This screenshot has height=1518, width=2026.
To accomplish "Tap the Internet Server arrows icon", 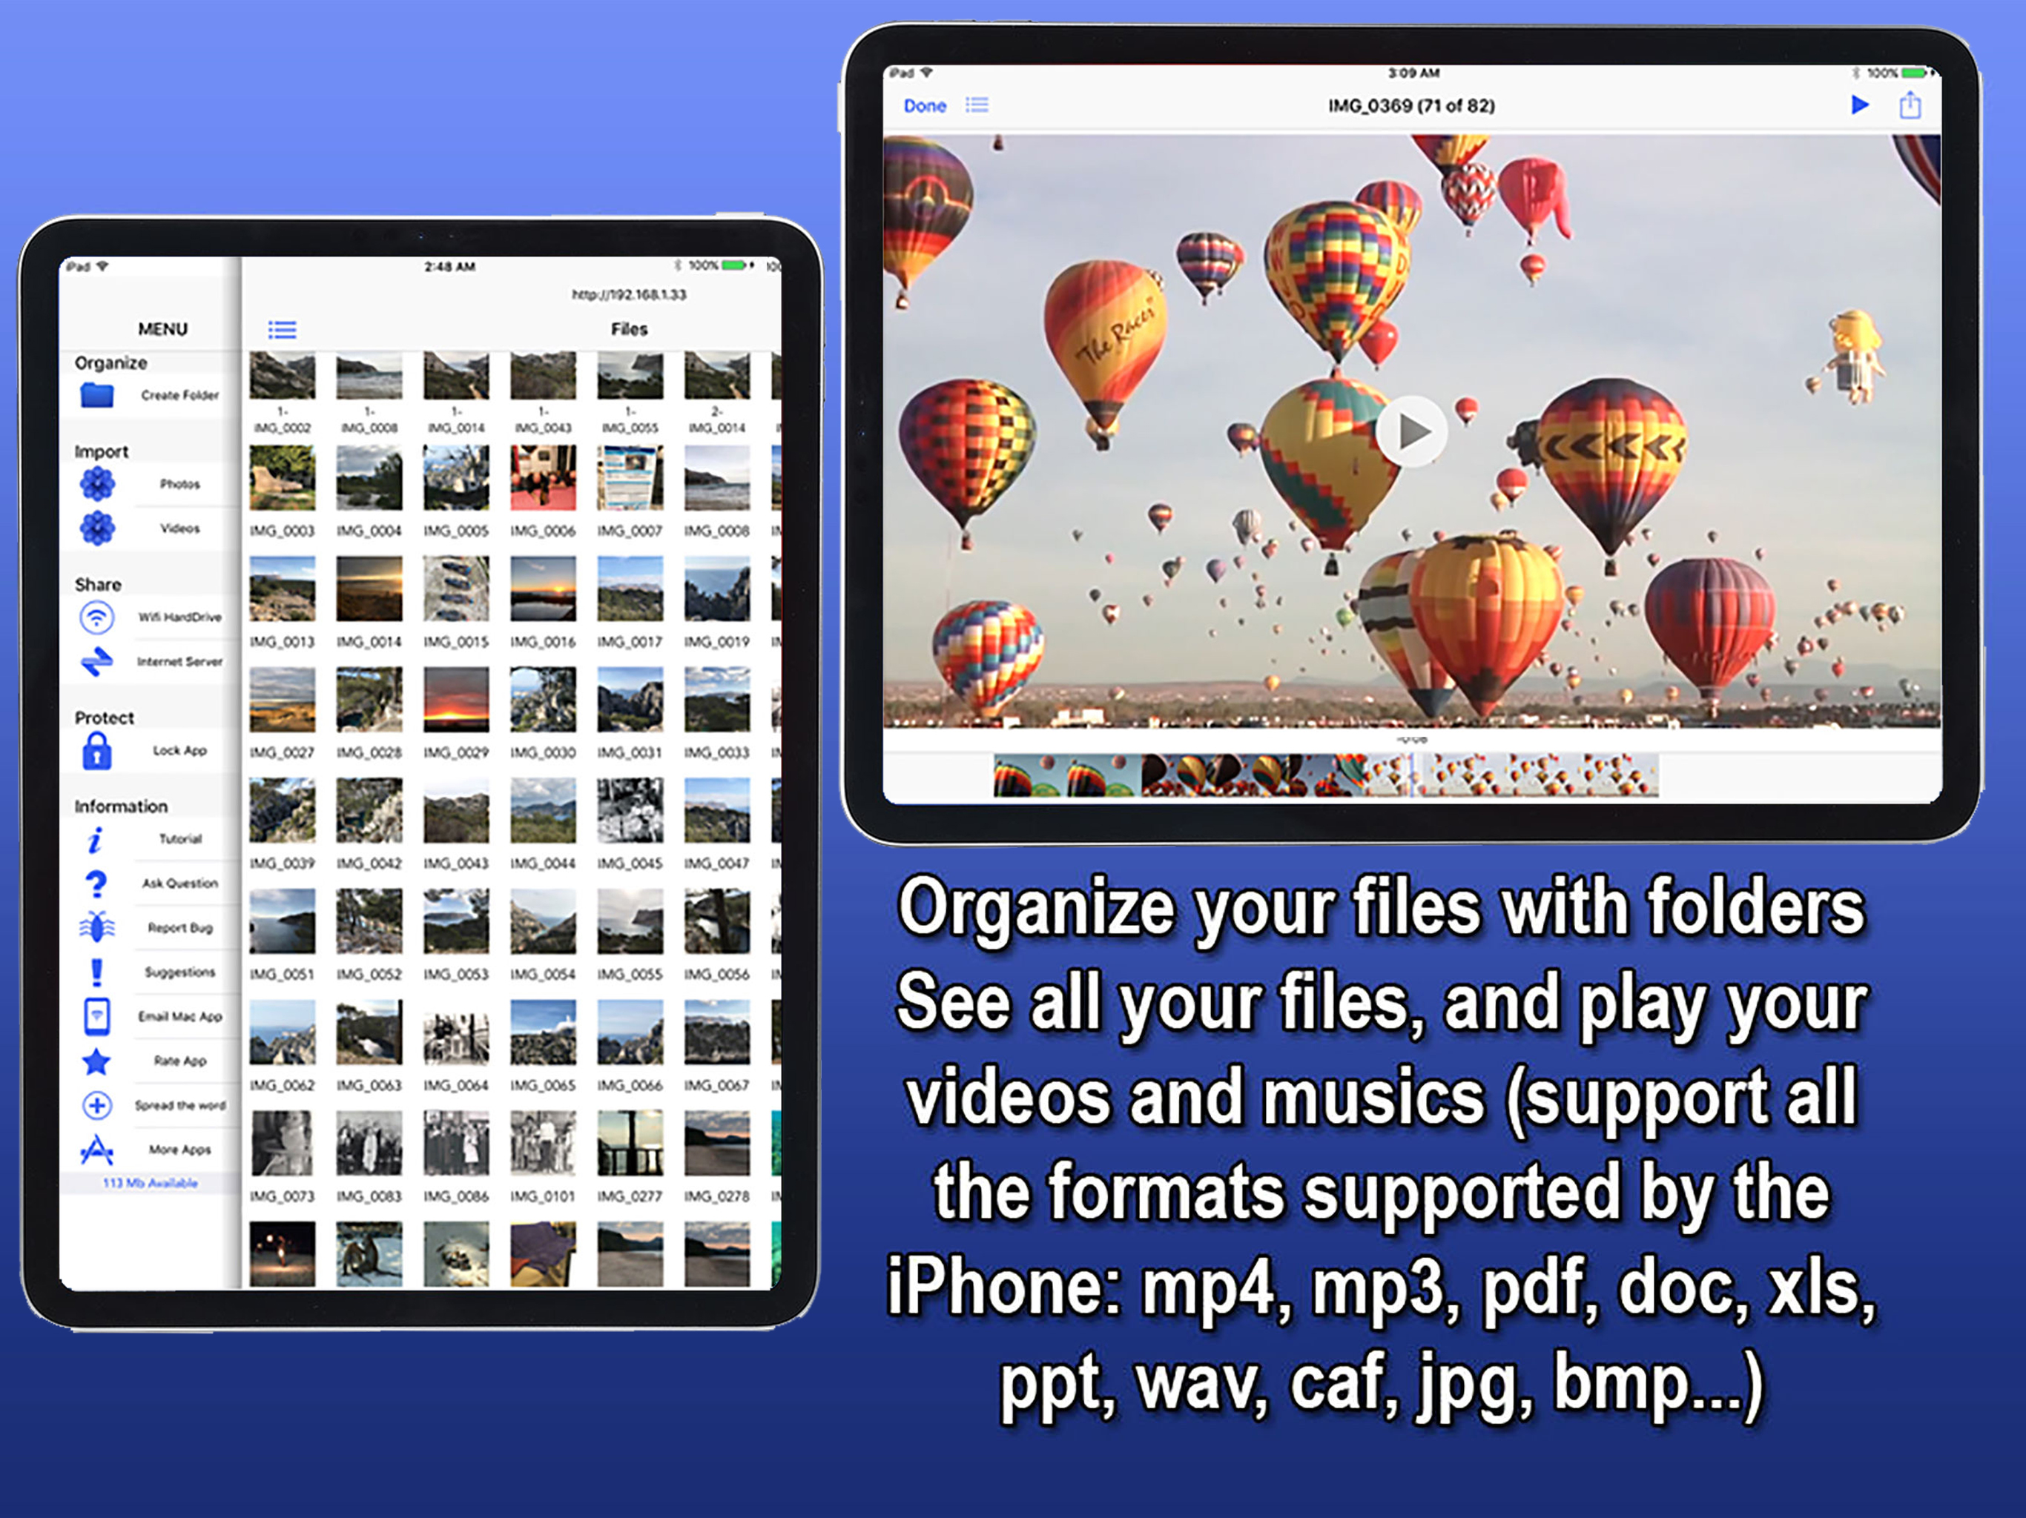I will tap(97, 661).
